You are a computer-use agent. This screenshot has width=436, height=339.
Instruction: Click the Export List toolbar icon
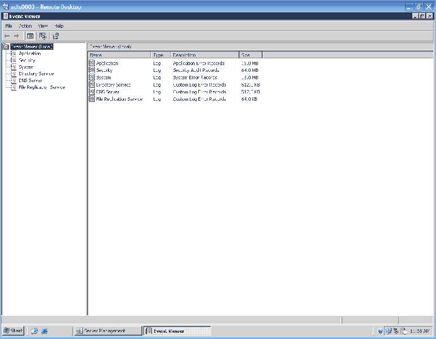[42, 36]
